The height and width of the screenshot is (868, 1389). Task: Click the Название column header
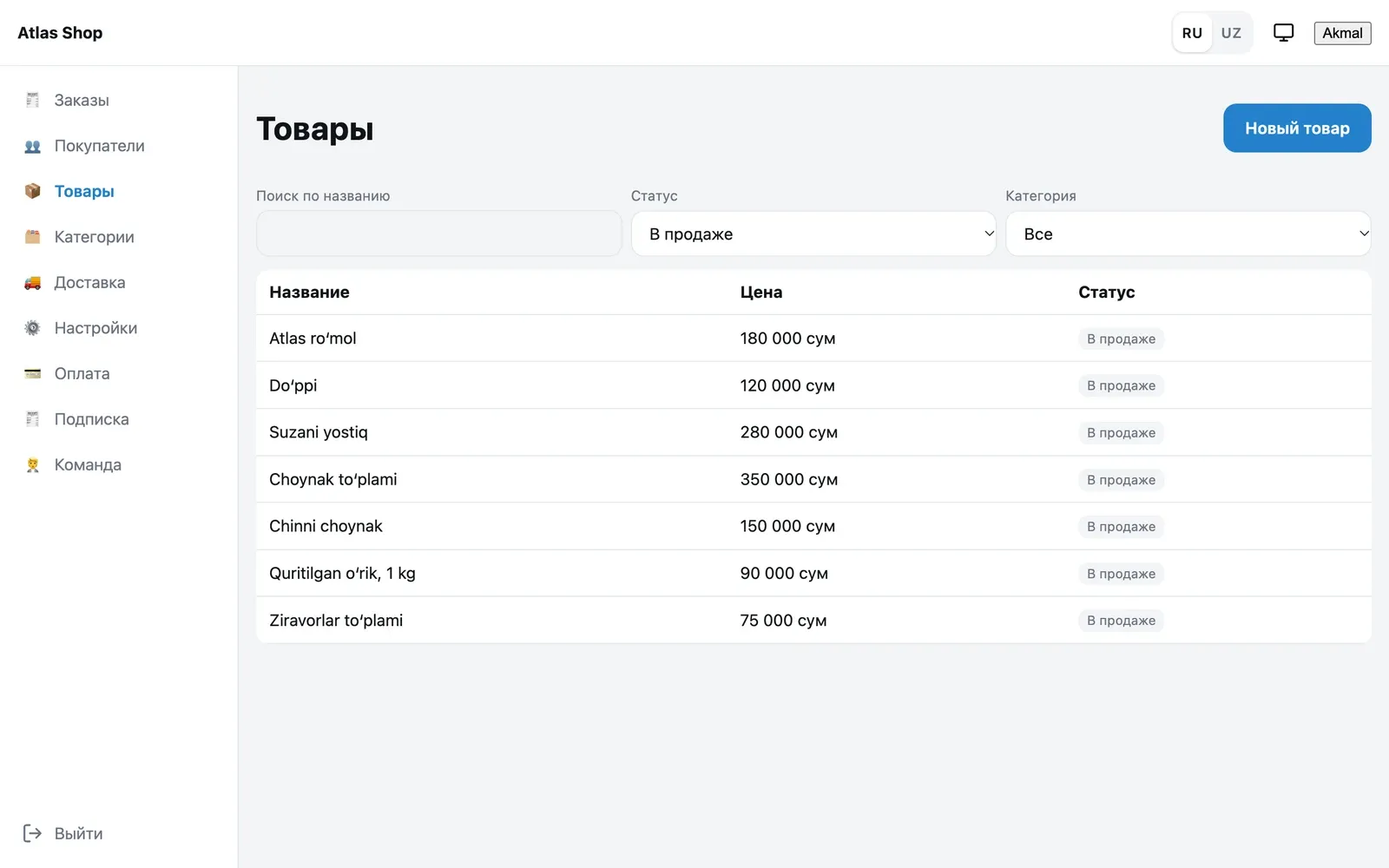(309, 293)
